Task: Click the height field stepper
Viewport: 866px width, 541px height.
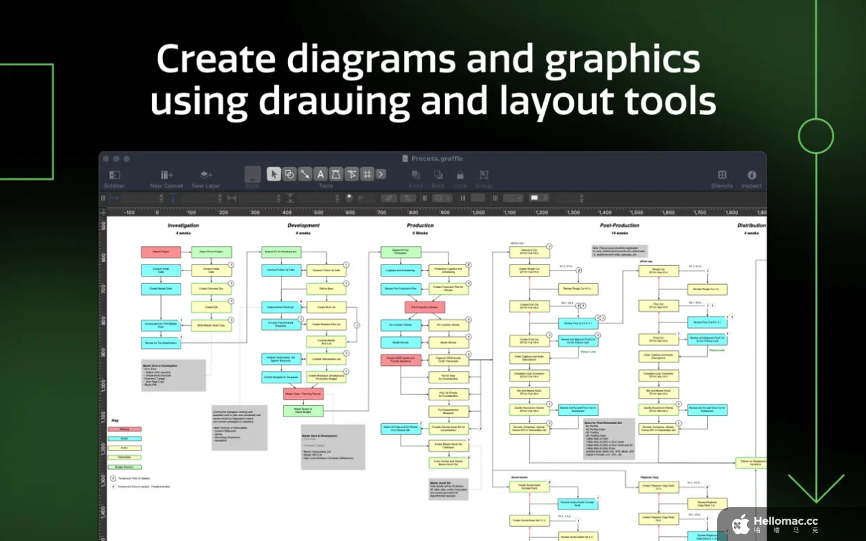Action: click(x=336, y=198)
